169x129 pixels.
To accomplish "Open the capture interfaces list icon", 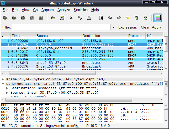I will click(6, 18).
